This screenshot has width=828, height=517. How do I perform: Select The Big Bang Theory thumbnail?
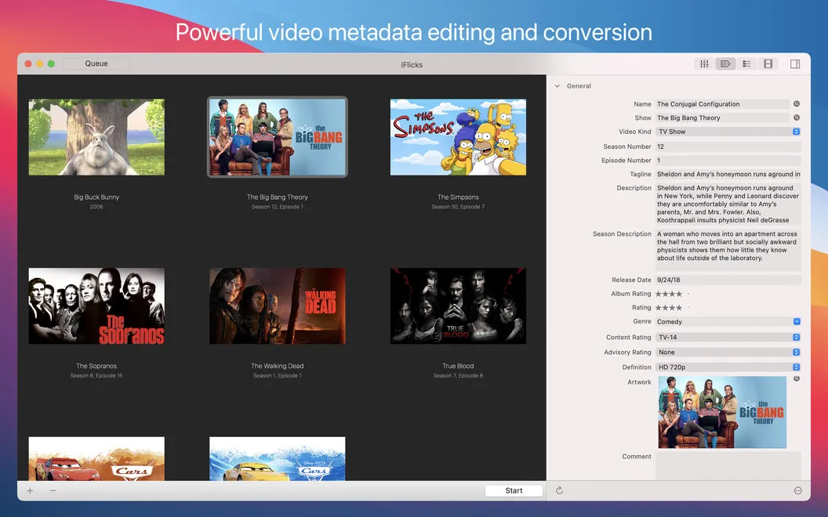click(278, 137)
